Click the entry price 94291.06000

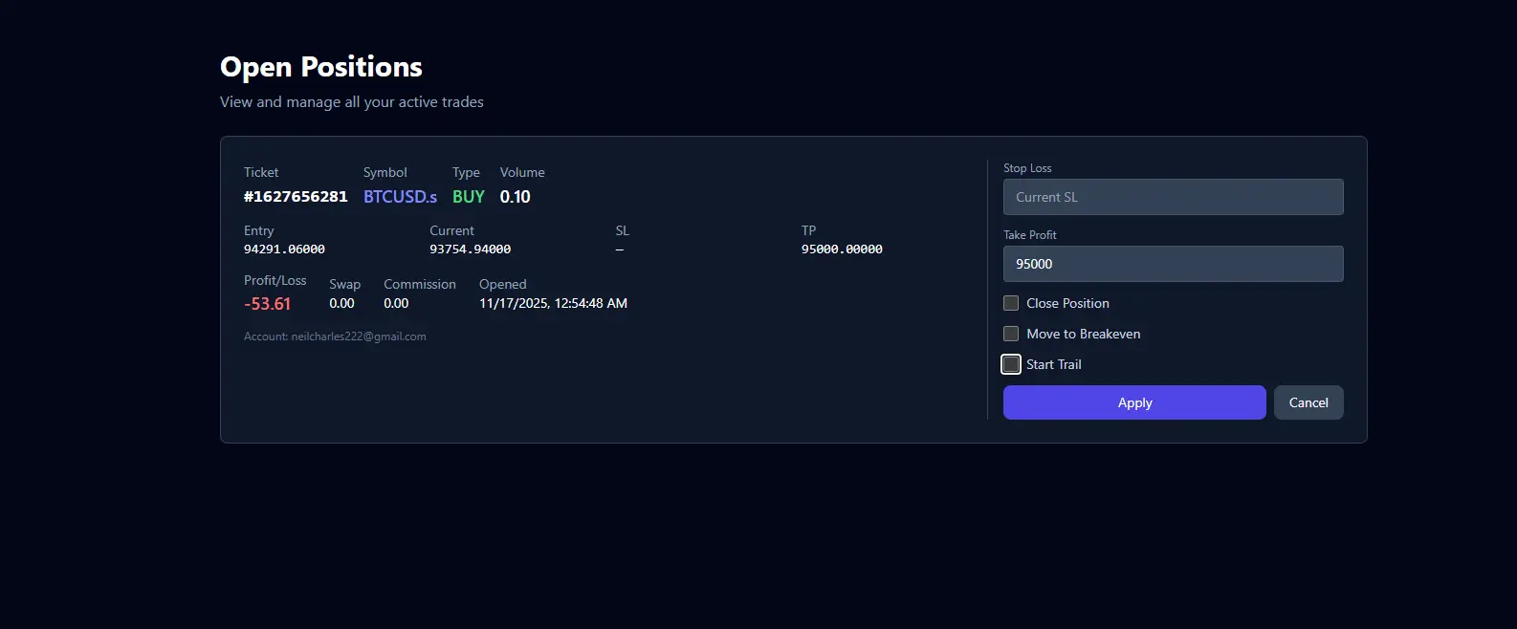tap(284, 249)
